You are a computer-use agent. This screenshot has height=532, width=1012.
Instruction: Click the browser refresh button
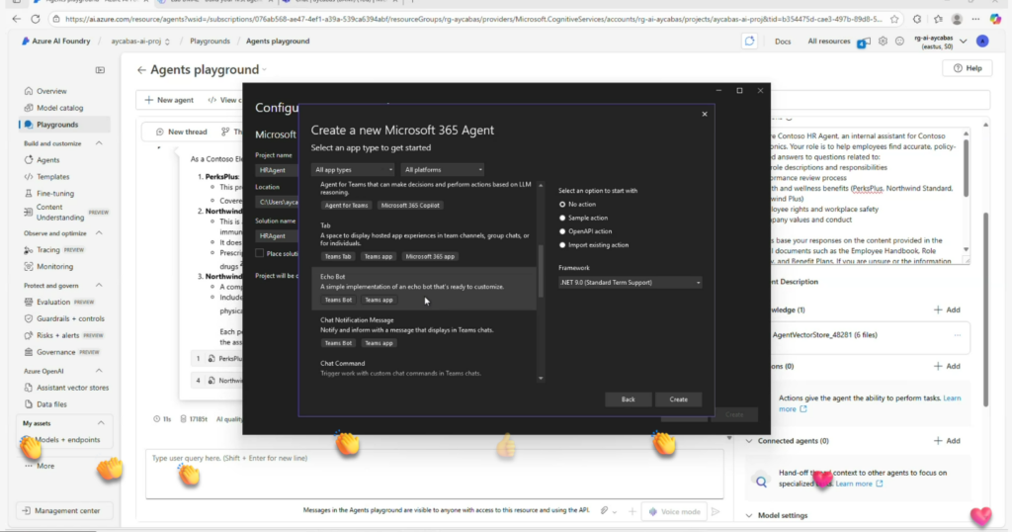point(35,20)
